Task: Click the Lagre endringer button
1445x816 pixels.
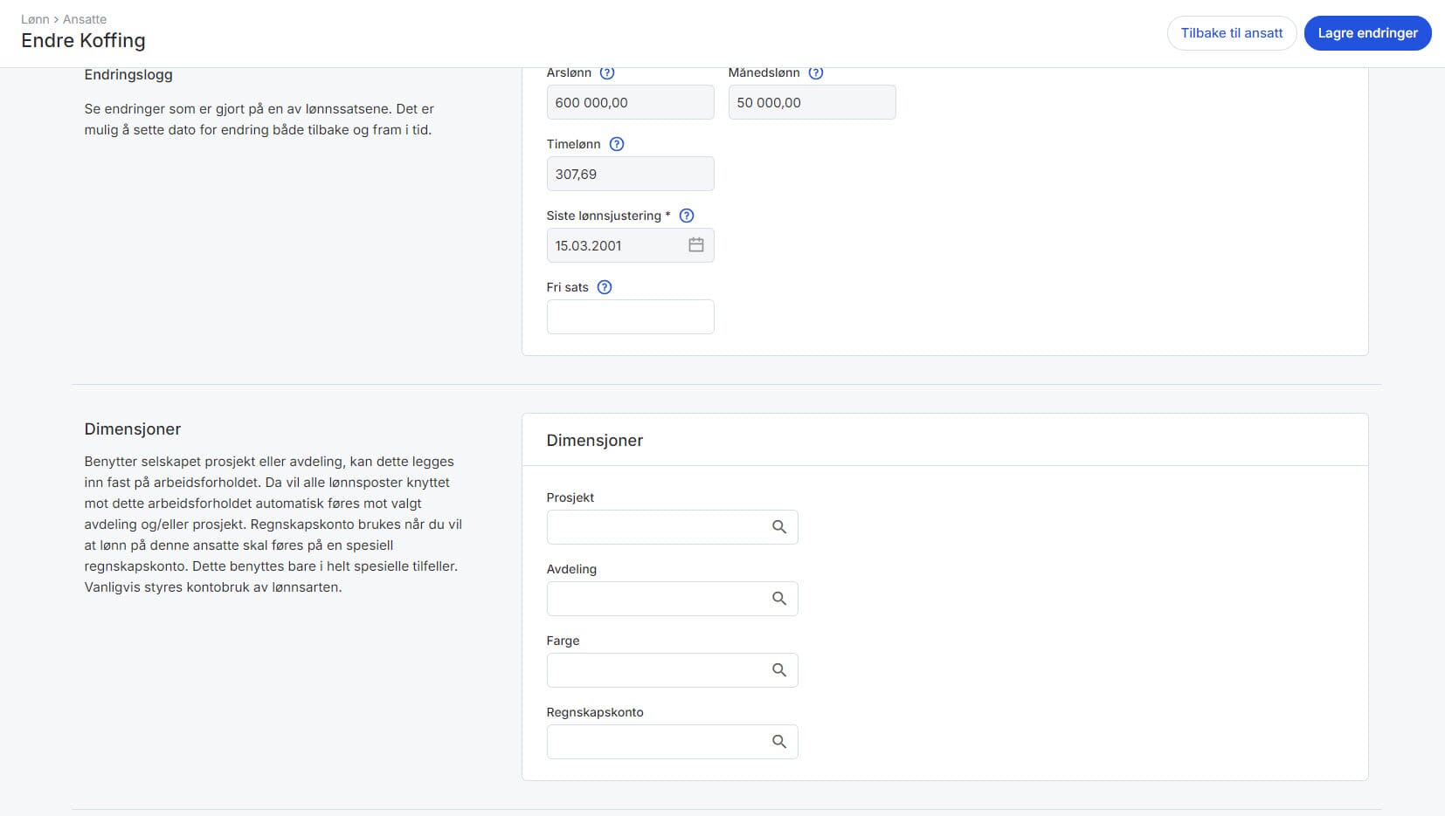Action: pyautogui.click(x=1367, y=33)
